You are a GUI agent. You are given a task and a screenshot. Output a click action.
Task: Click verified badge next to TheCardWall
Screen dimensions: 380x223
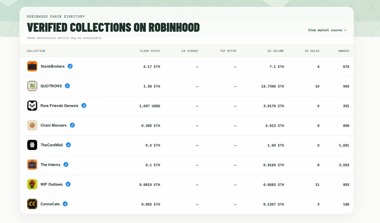tap(68, 145)
